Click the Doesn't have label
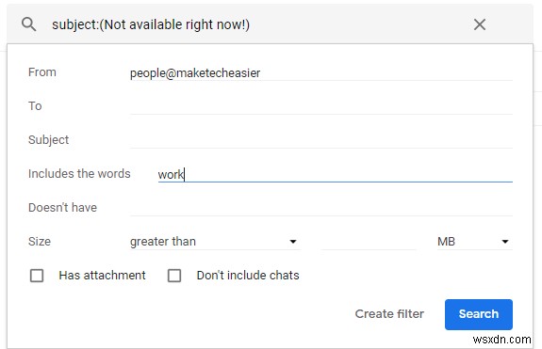 tap(62, 207)
